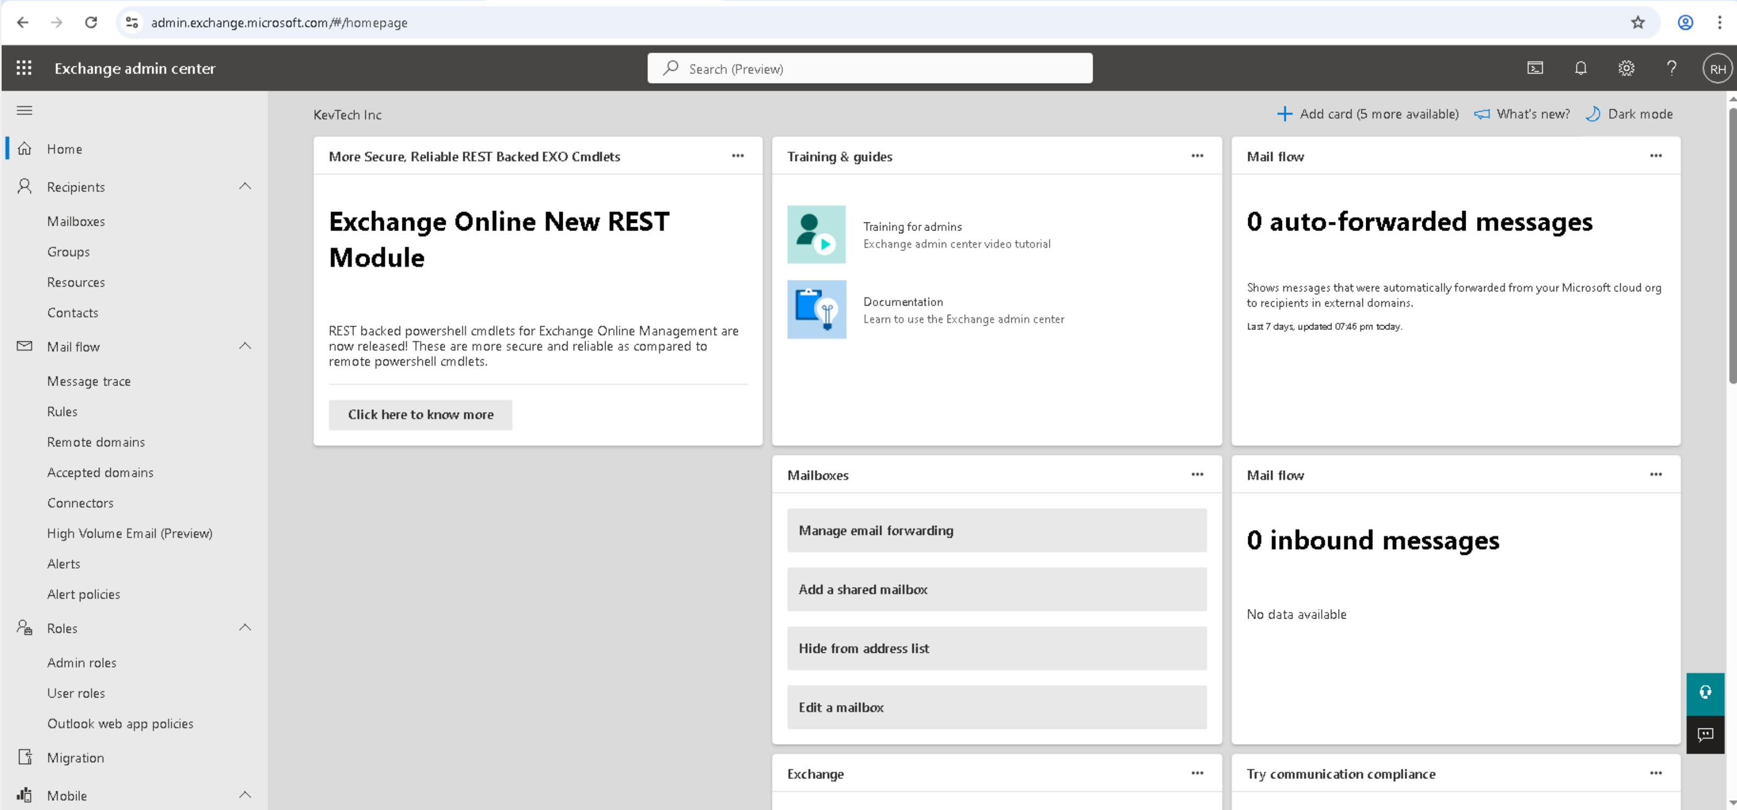Collapse the Recipients section
1737x810 pixels.
(245, 186)
